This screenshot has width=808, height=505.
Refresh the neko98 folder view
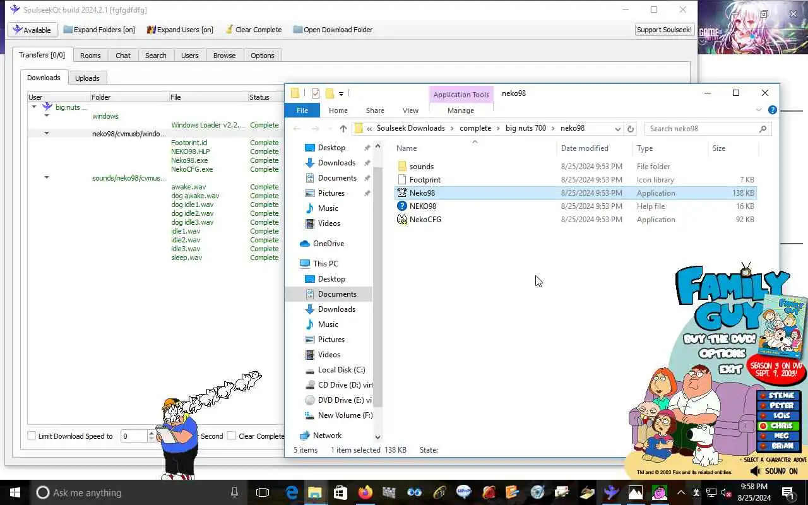630,128
